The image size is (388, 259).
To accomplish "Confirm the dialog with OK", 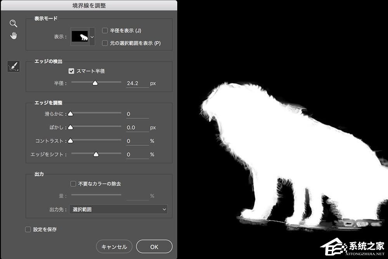I will 154,247.
